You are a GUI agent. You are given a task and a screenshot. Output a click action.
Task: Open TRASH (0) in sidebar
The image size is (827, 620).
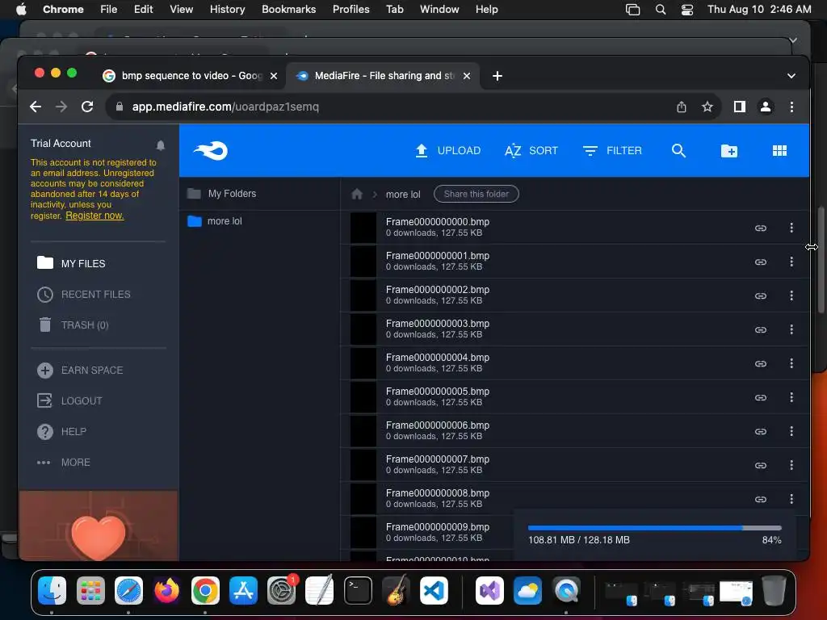click(x=73, y=325)
